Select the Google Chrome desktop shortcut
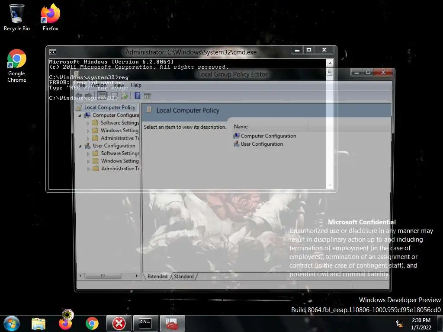This screenshot has width=443, height=332. click(17, 66)
